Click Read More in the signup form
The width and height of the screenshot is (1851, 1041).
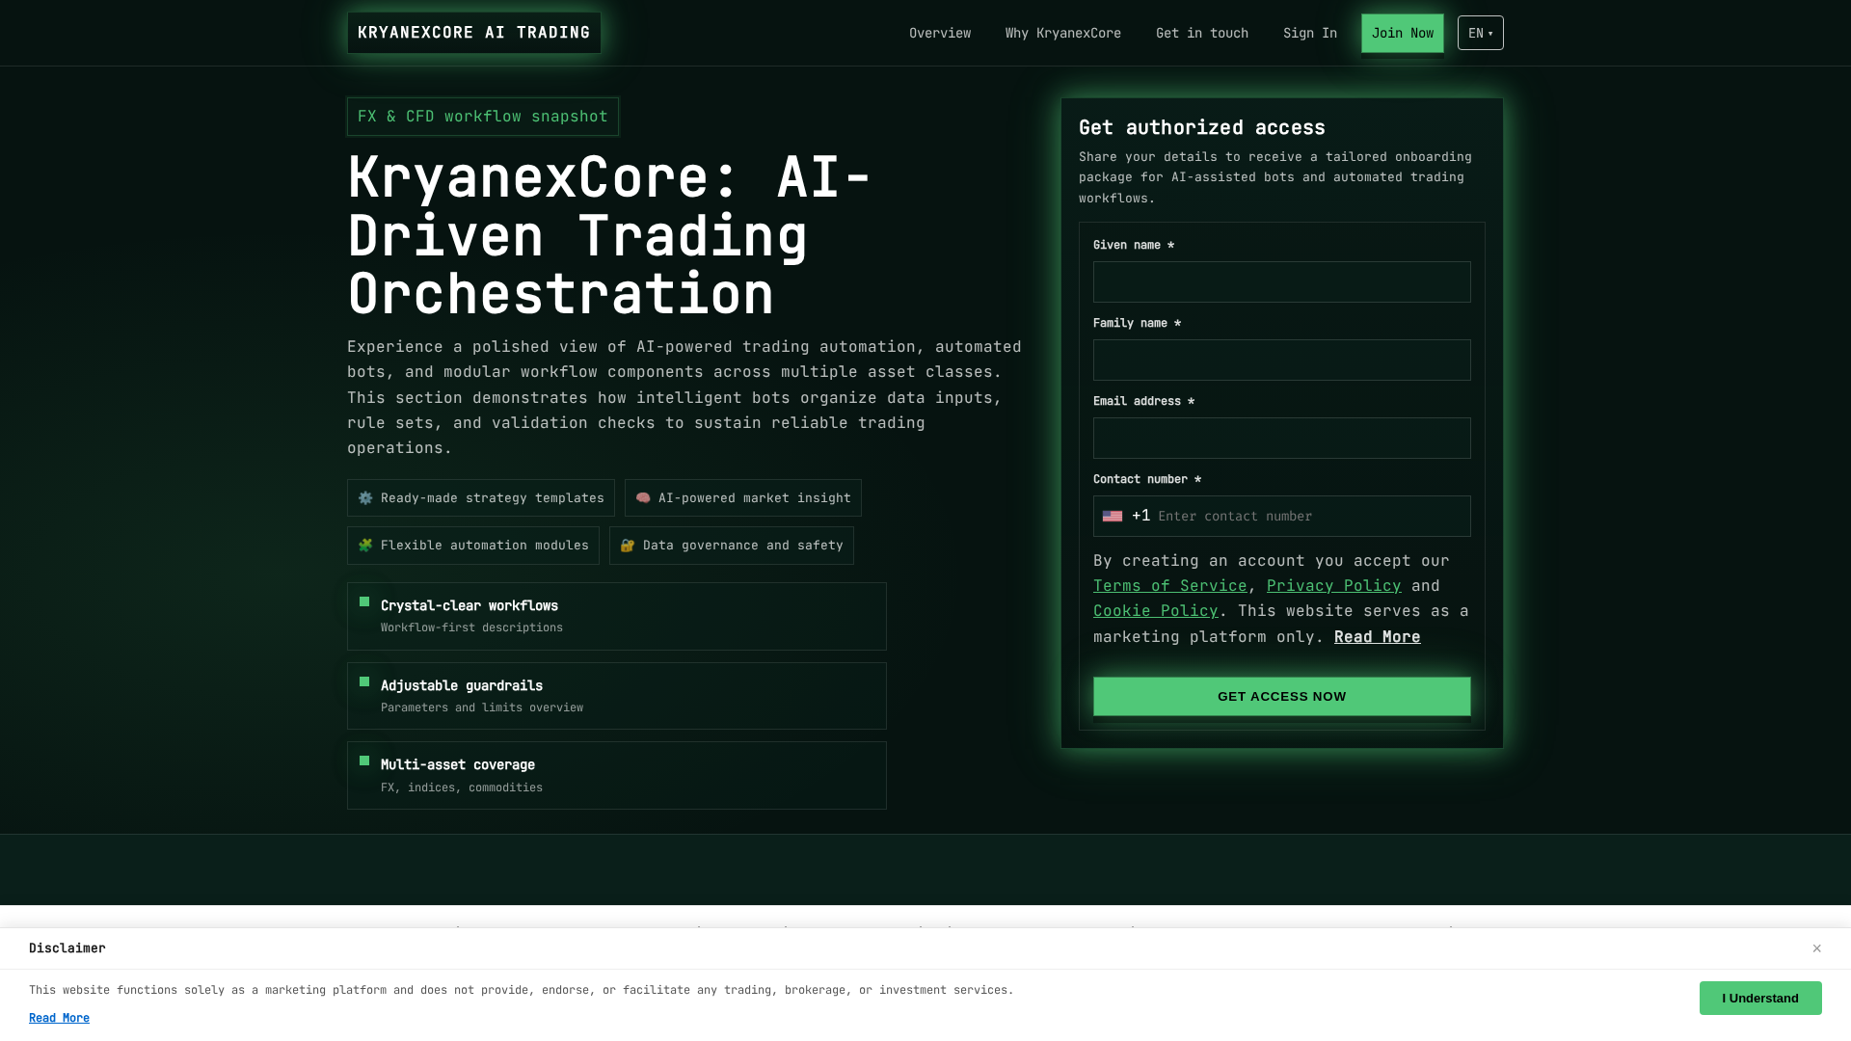click(1377, 637)
